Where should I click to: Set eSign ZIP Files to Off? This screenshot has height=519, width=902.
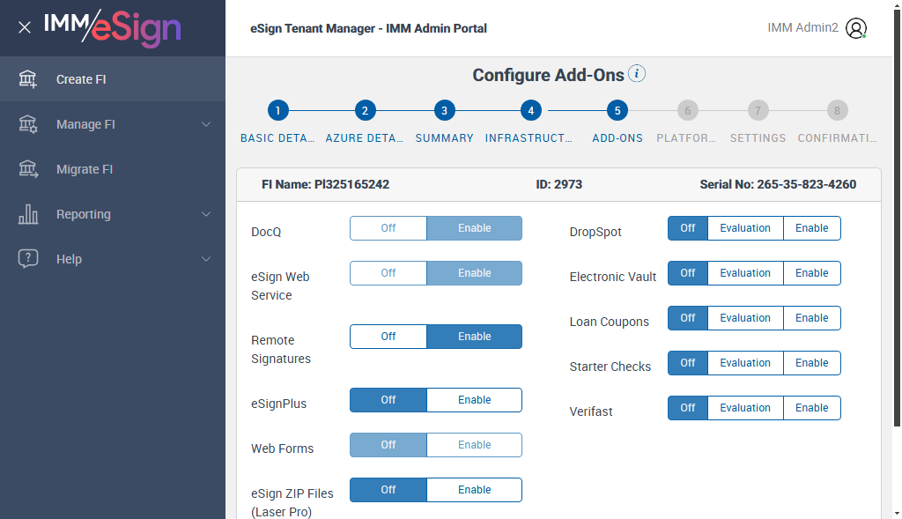point(388,489)
